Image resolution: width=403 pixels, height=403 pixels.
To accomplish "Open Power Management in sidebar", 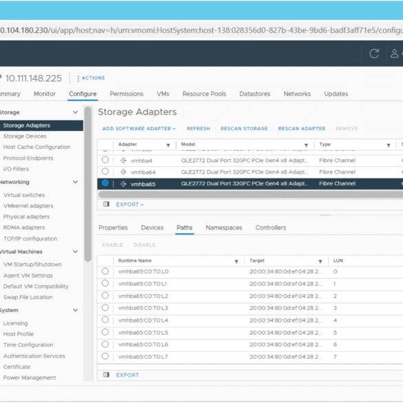I will pyautogui.click(x=30, y=378).
